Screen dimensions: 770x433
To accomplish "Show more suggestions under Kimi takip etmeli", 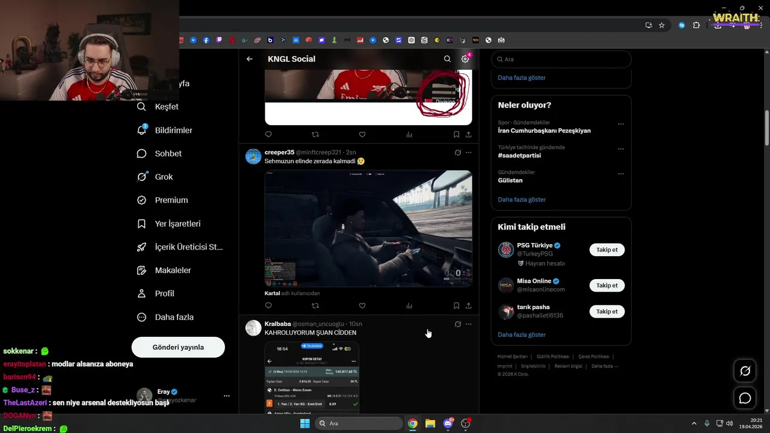I will tap(522, 334).
